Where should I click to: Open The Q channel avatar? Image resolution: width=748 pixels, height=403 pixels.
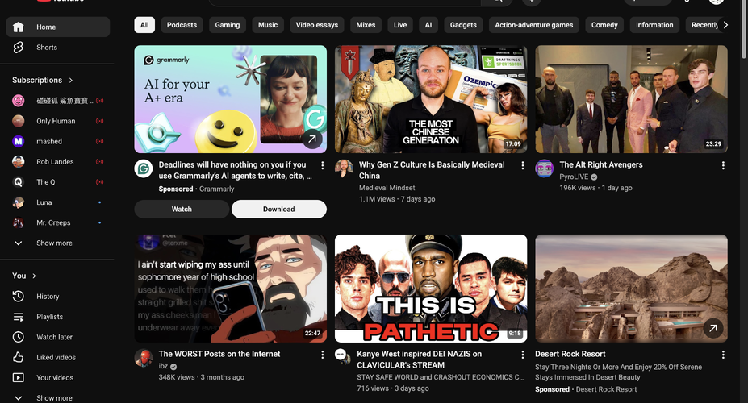(x=18, y=182)
